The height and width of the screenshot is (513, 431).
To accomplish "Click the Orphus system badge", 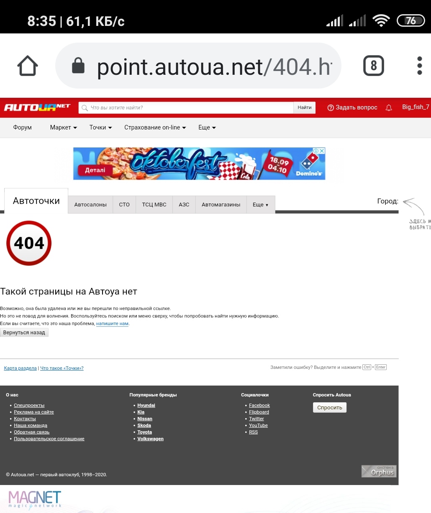I will click(379, 471).
